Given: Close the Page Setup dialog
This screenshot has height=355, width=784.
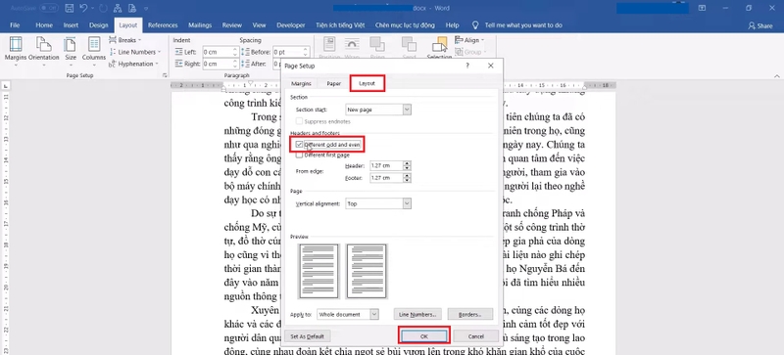Looking at the screenshot, I should (x=491, y=66).
